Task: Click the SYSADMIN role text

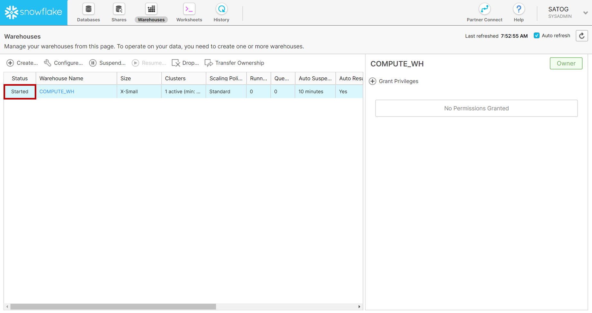Action: [x=560, y=16]
